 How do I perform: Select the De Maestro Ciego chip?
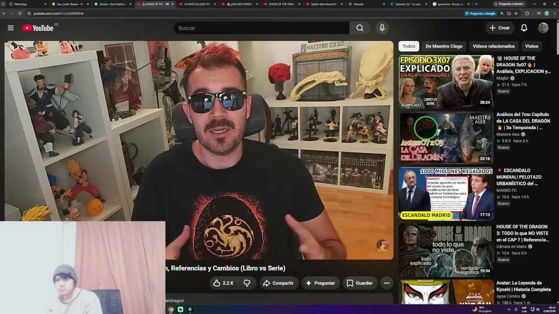point(444,46)
